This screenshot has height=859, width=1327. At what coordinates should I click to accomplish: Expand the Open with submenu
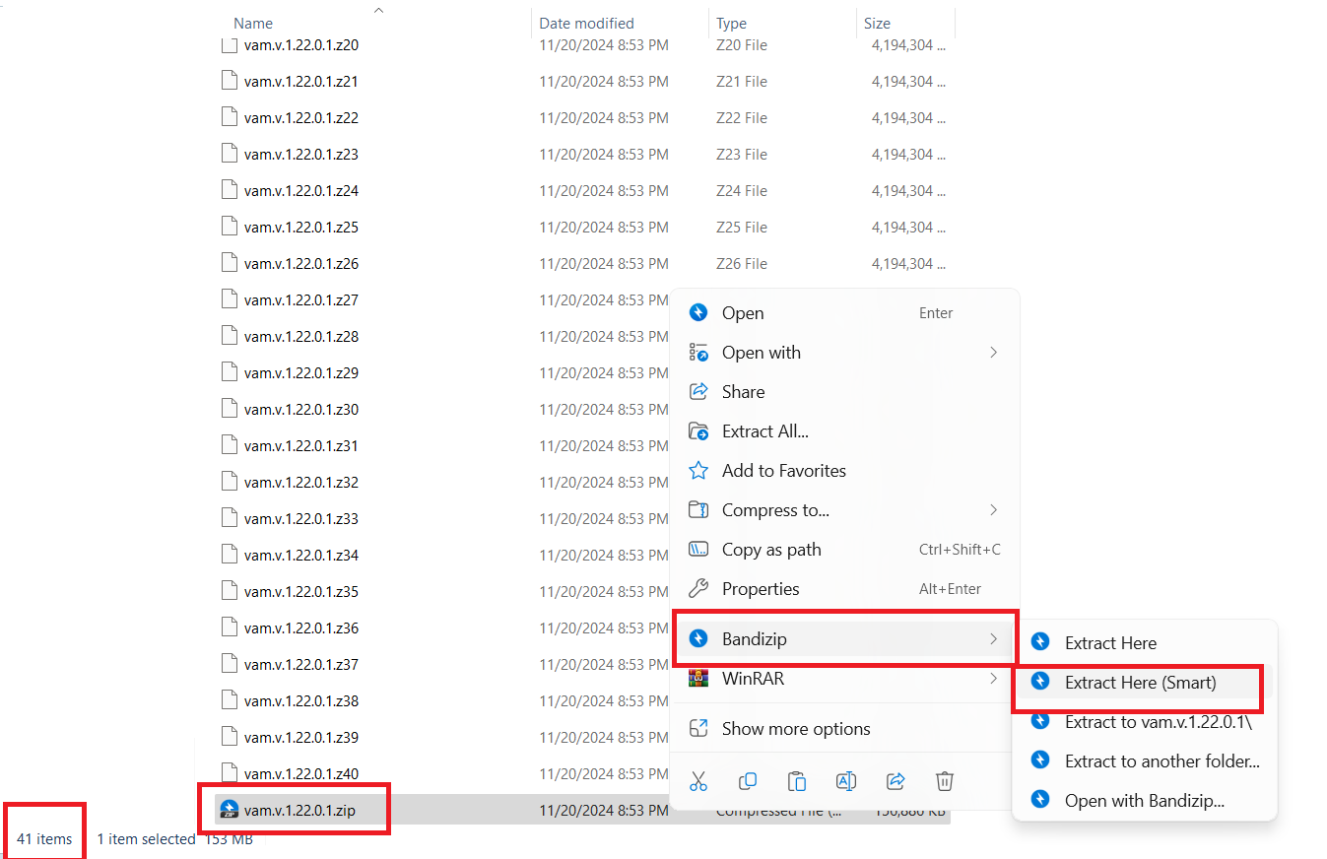[x=844, y=353]
